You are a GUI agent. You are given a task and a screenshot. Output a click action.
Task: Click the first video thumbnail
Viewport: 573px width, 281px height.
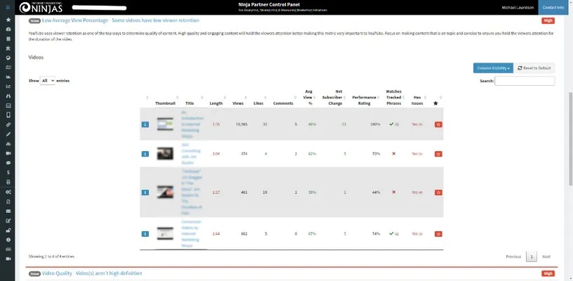(165, 124)
